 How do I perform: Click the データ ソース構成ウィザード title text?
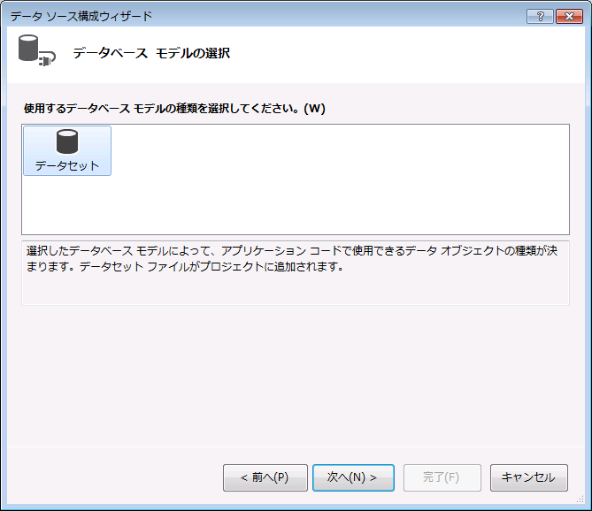(81, 16)
